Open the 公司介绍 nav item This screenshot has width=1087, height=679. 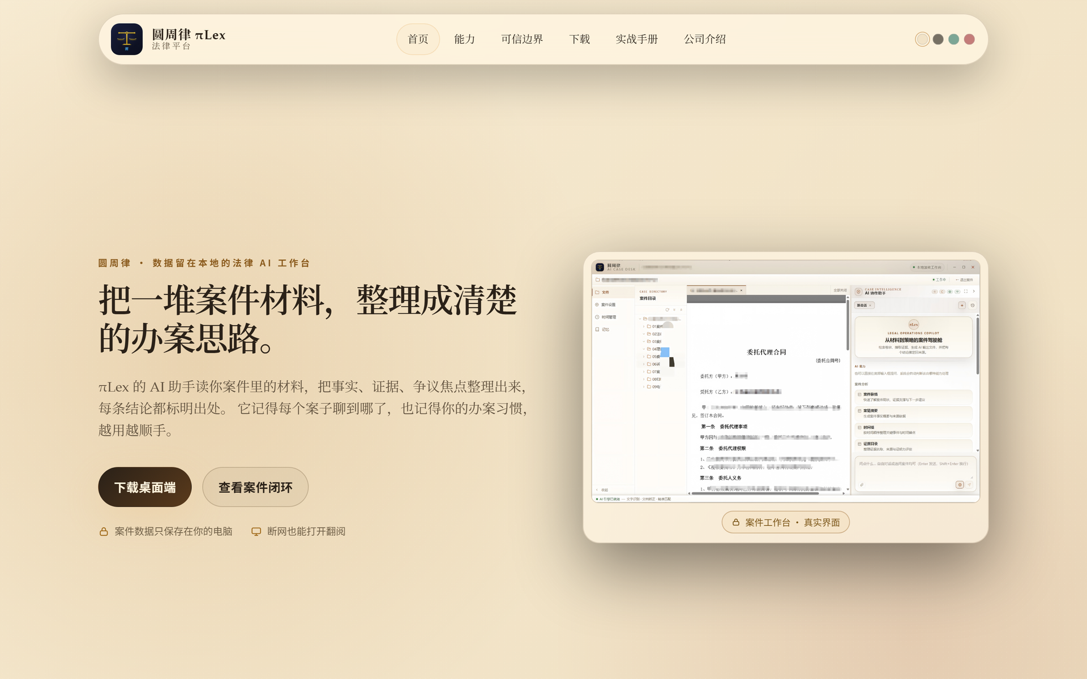click(x=705, y=39)
